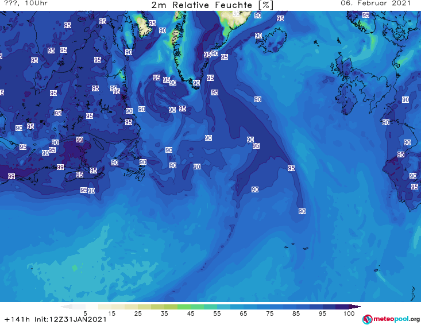Viewport: 421px width, 325px height.
Task: Click the "???, 10Uhr" time label
Action: (26, 3)
